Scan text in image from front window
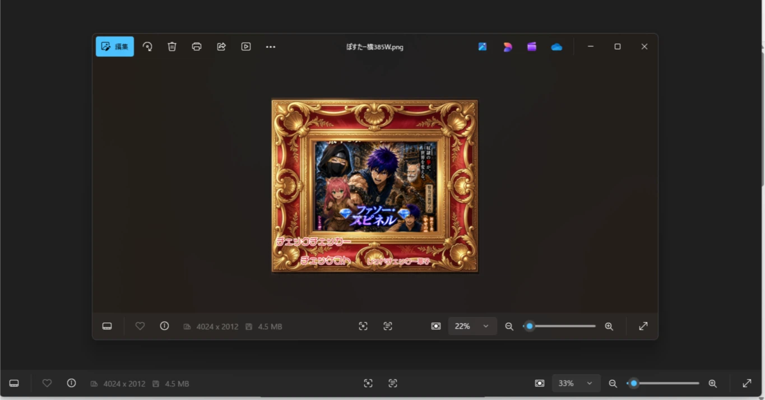Screen dimensions: 765x400 click(x=388, y=326)
